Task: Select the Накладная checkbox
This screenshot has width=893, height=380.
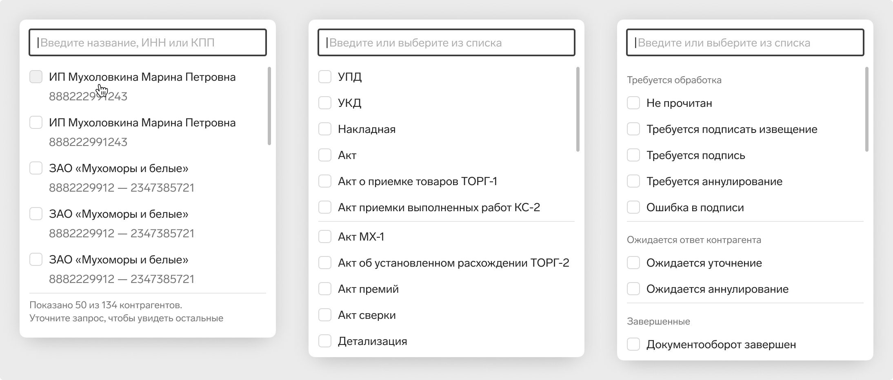Action: (x=325, y=129)
